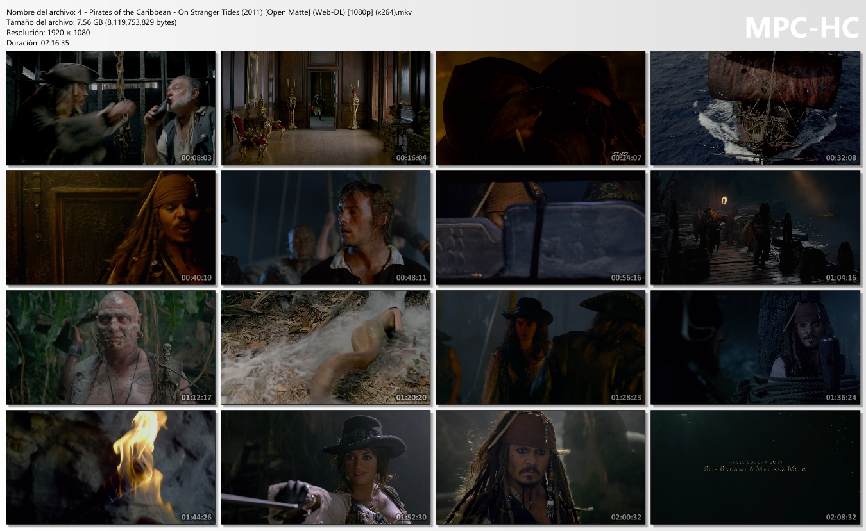Select the thumbnail at 00:40:10

coord(111,228)
